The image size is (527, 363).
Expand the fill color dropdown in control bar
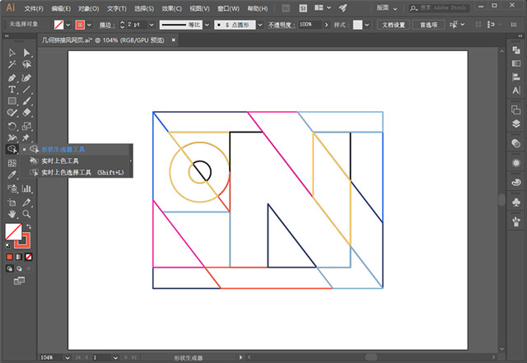coord(69,25)
